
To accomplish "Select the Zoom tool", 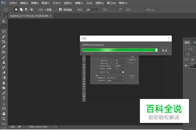I will pos(4,119).
